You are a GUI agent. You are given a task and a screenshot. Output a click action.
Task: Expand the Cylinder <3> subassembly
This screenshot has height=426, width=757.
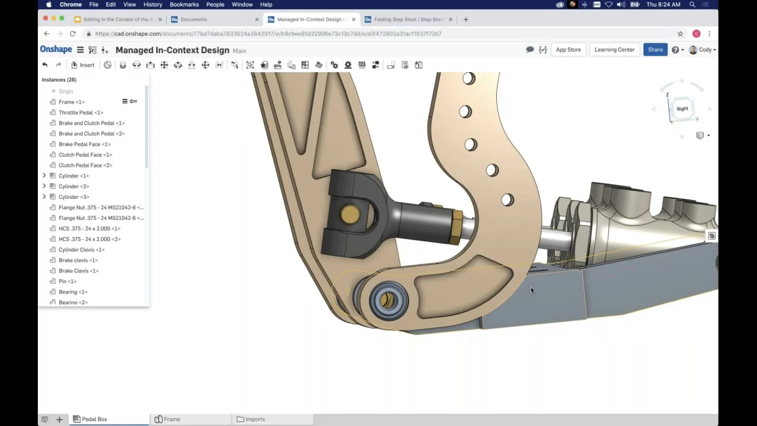[x=44, y=197]
